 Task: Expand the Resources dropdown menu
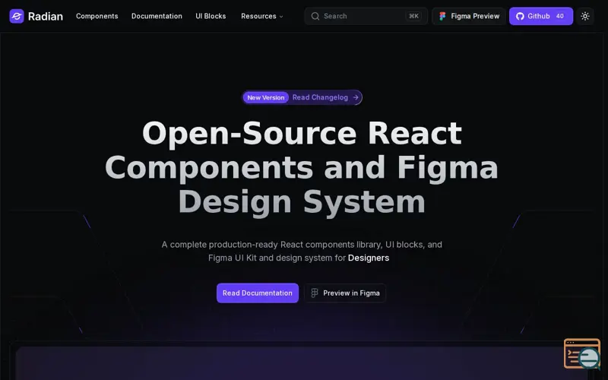click(262, 16)
